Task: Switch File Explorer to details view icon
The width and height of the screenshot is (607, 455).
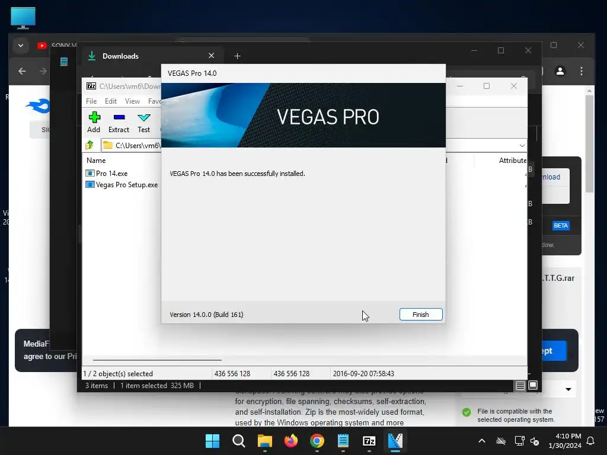Action: click(x=520, y=385)
